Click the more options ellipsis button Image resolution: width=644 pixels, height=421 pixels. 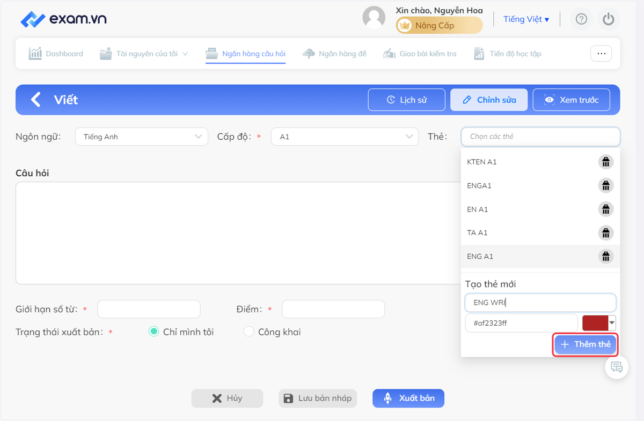[x=601, y=54]
